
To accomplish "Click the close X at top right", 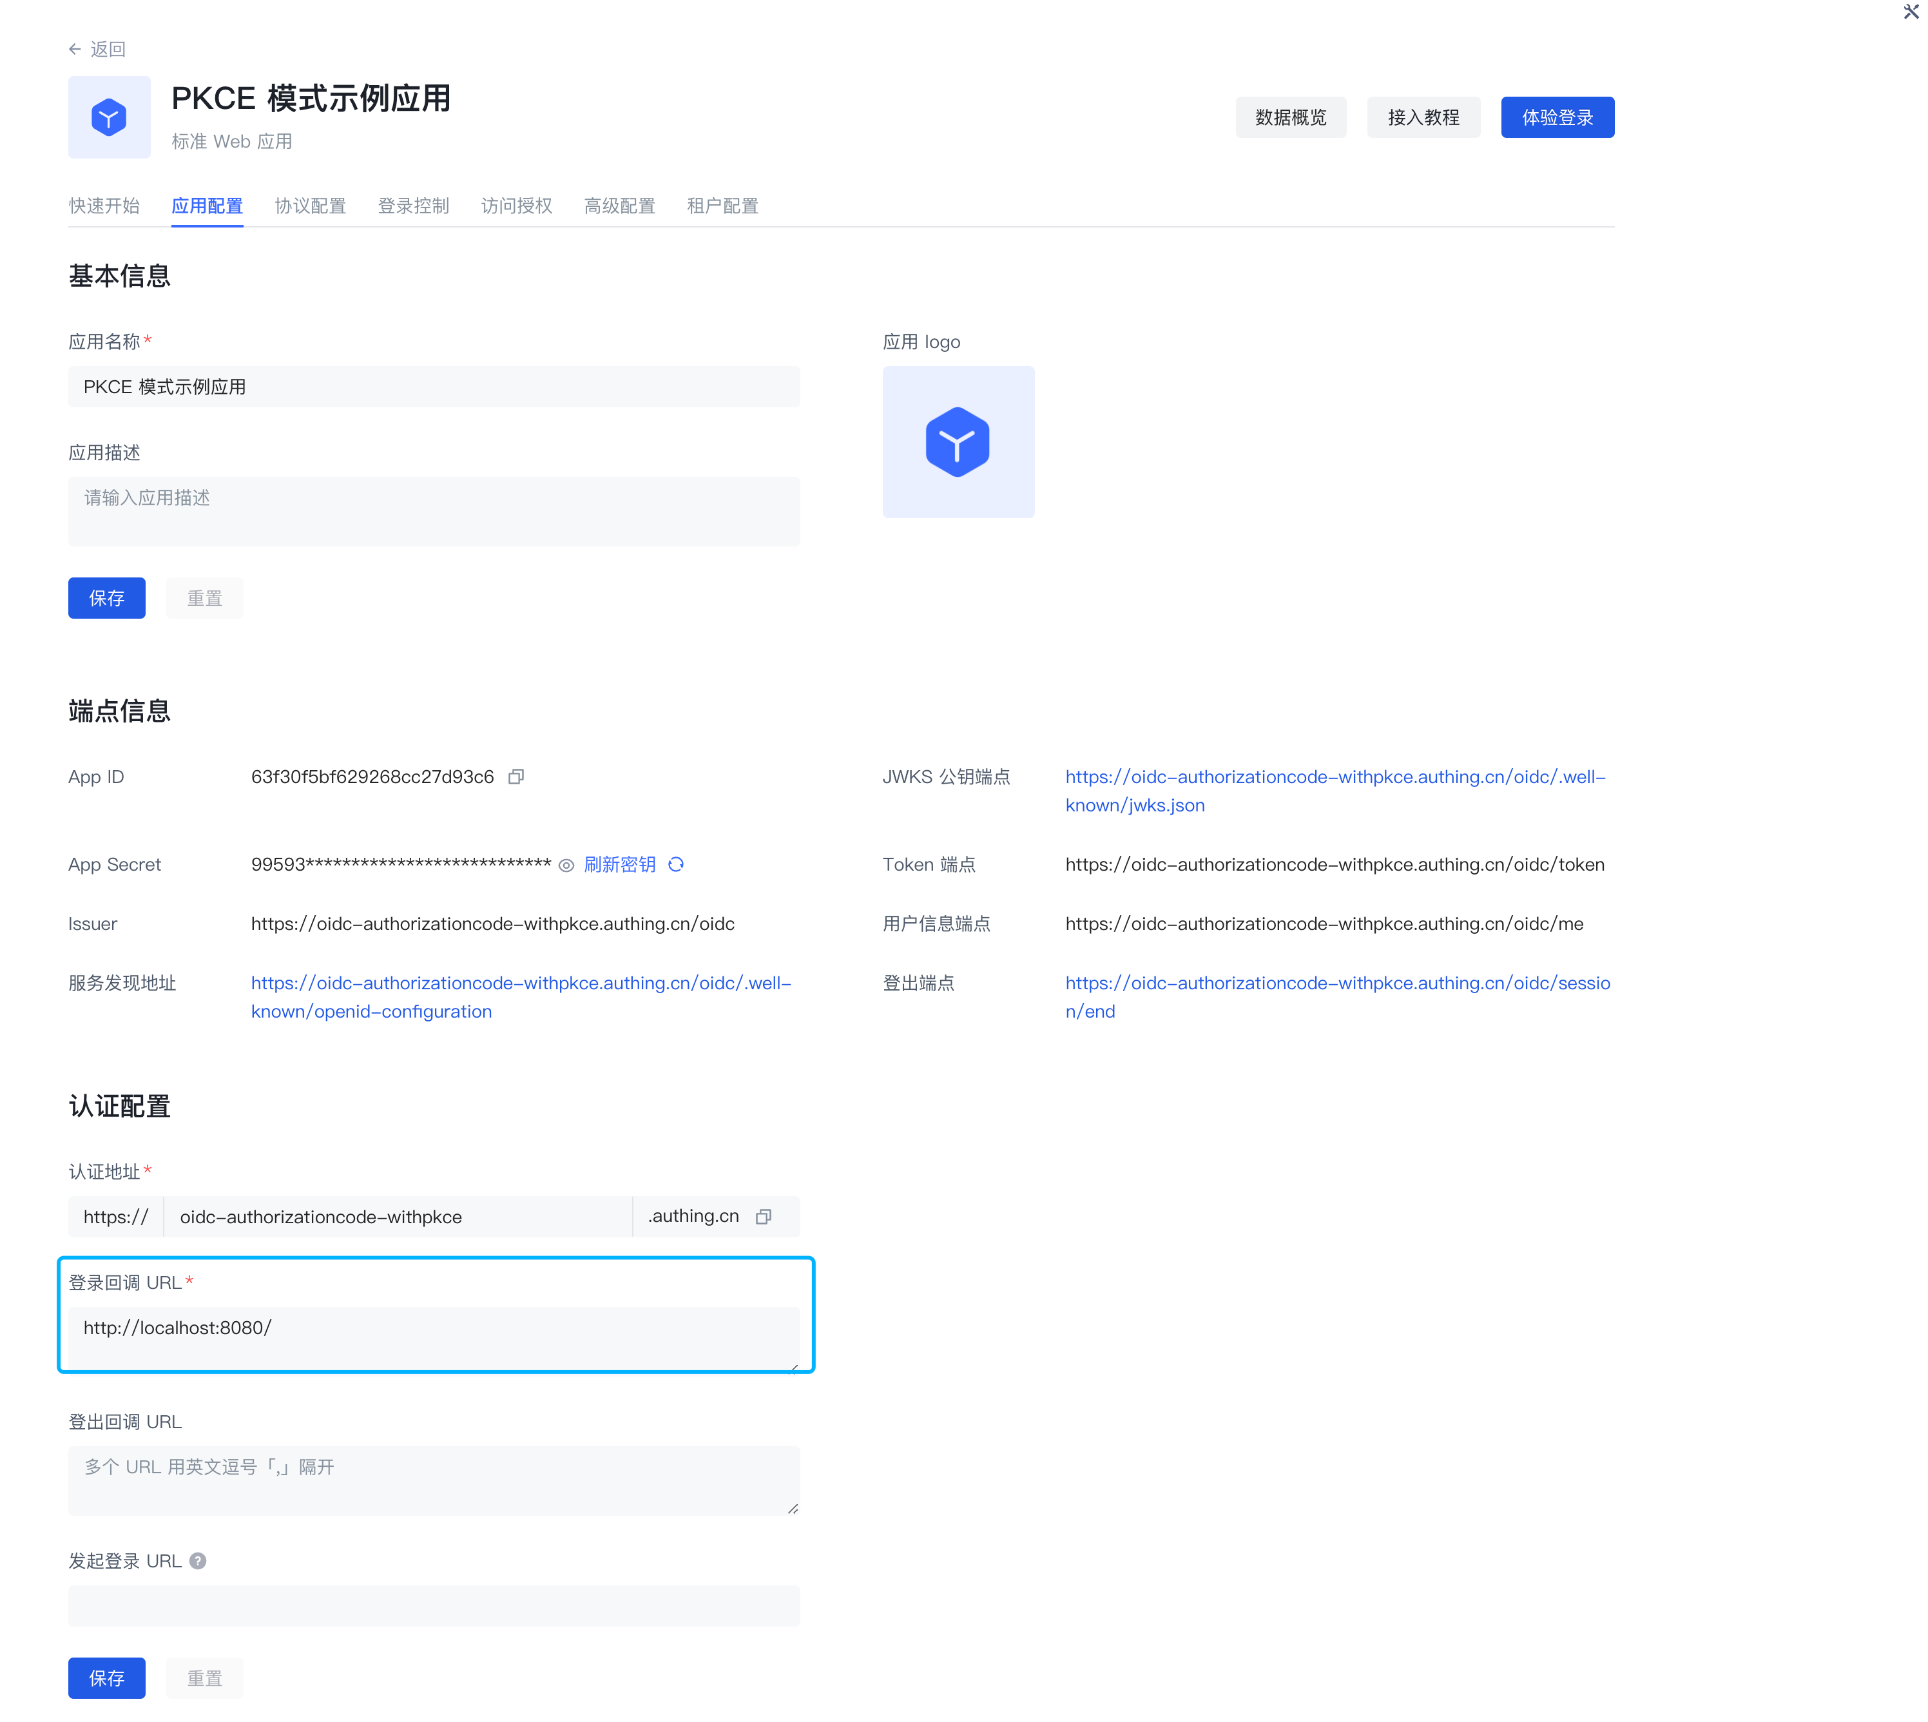I will 1911,12.
